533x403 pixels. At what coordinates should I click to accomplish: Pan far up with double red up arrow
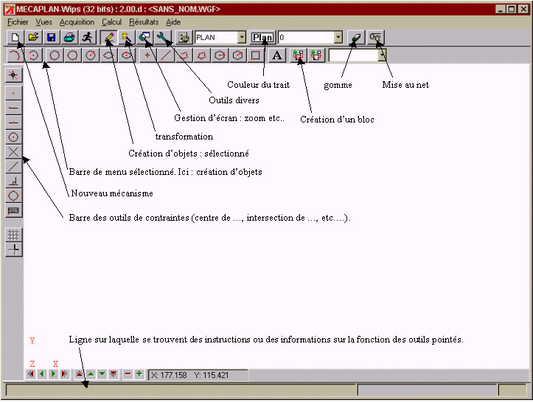tap(79, 374)
